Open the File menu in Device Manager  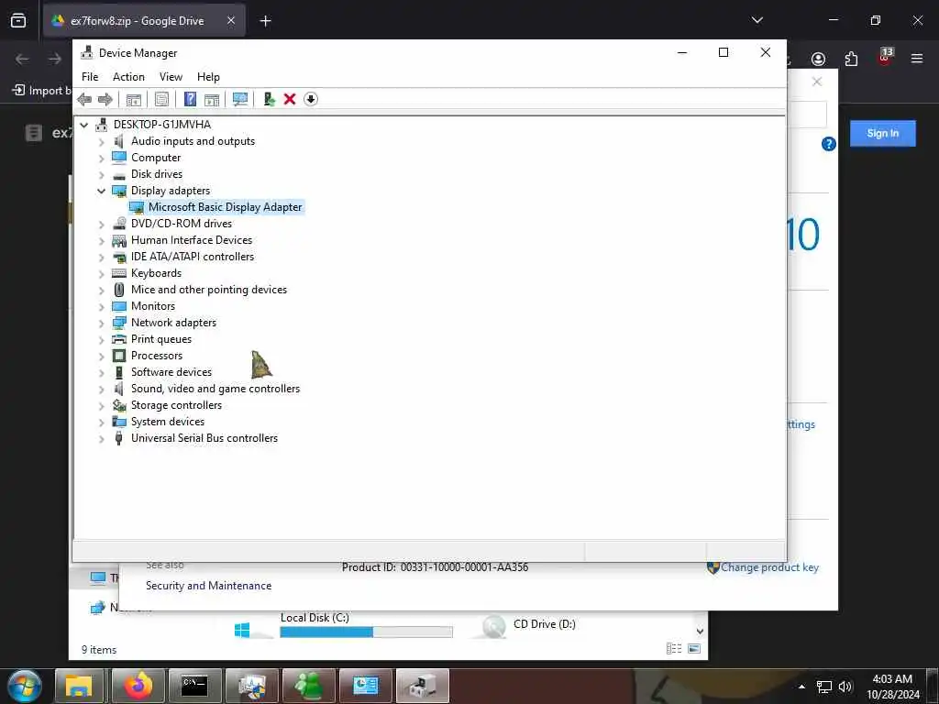coord(90,77)
